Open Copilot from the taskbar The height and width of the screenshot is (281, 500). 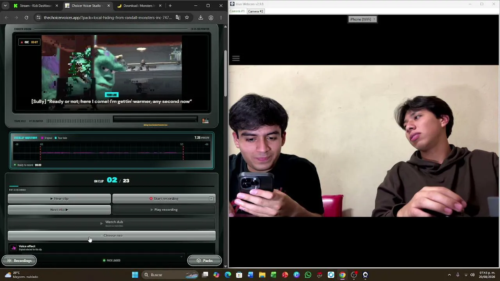pos(216,275)
